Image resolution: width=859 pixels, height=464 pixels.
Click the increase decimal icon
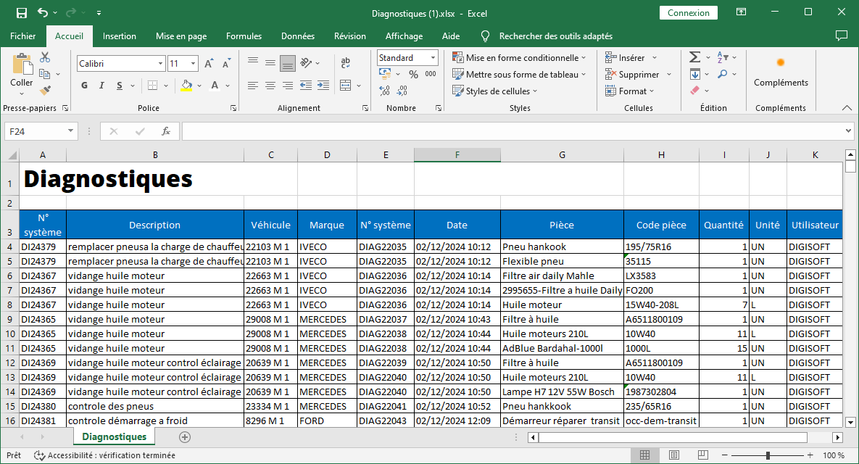(385, 91)
